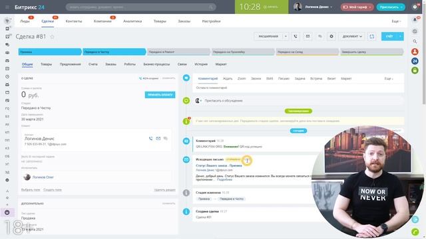
Task: Select the Письмо tab in the timeline editor
Action: 284,78
